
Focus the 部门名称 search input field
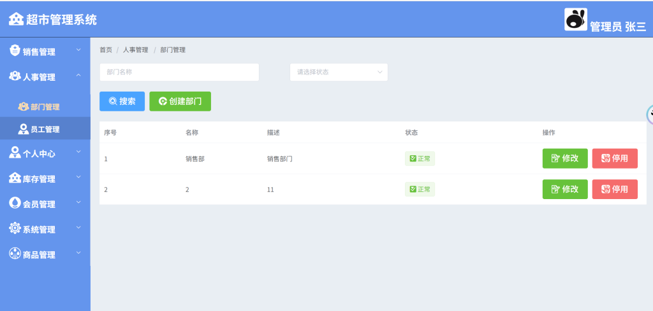[x=179, y=72]
